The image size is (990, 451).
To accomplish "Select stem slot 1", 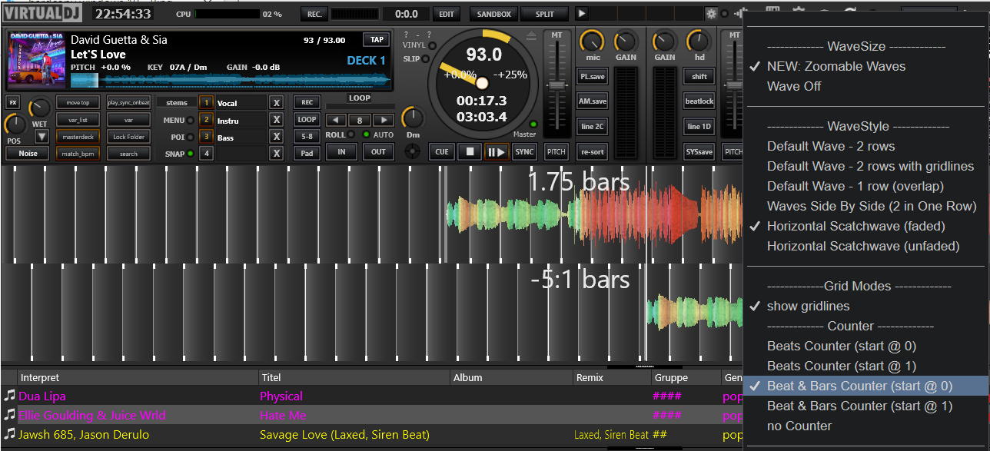I will tap(206, 103).
